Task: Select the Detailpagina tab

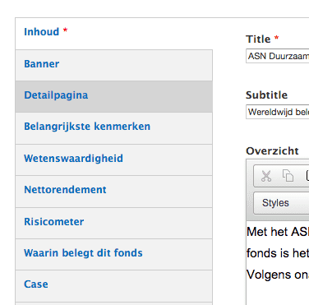Action: (114, 96)
